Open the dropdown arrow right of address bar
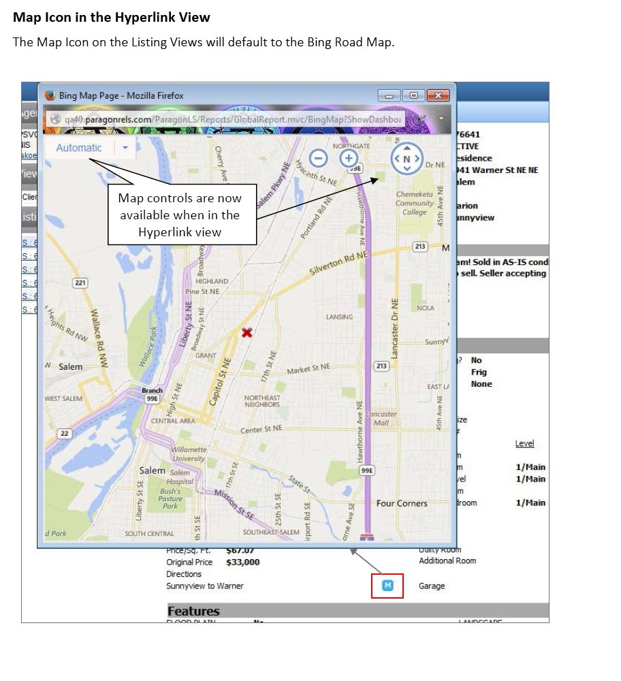This screenshot has height=681, width=621. [441, 118]
